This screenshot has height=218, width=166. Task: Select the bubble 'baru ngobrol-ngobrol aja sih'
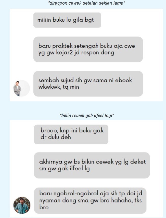point(90,201)
